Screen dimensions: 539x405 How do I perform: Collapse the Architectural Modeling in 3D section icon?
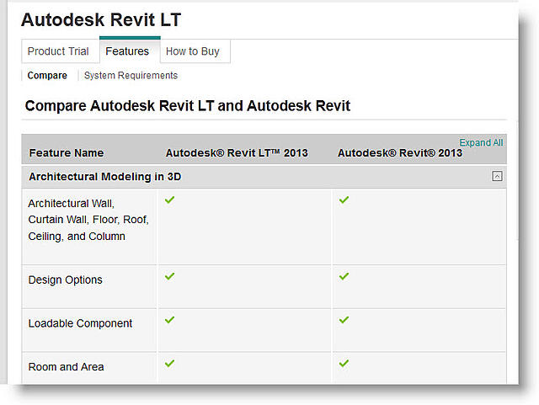coord(497,176)
